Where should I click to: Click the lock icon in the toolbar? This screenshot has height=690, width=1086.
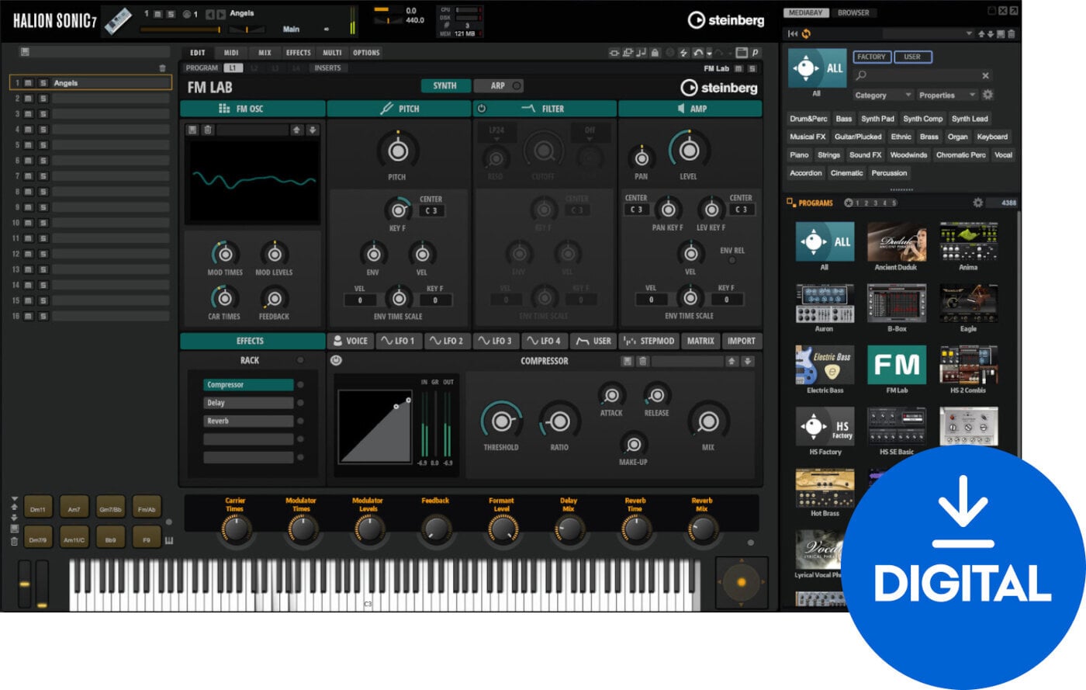tap(655, 53)
